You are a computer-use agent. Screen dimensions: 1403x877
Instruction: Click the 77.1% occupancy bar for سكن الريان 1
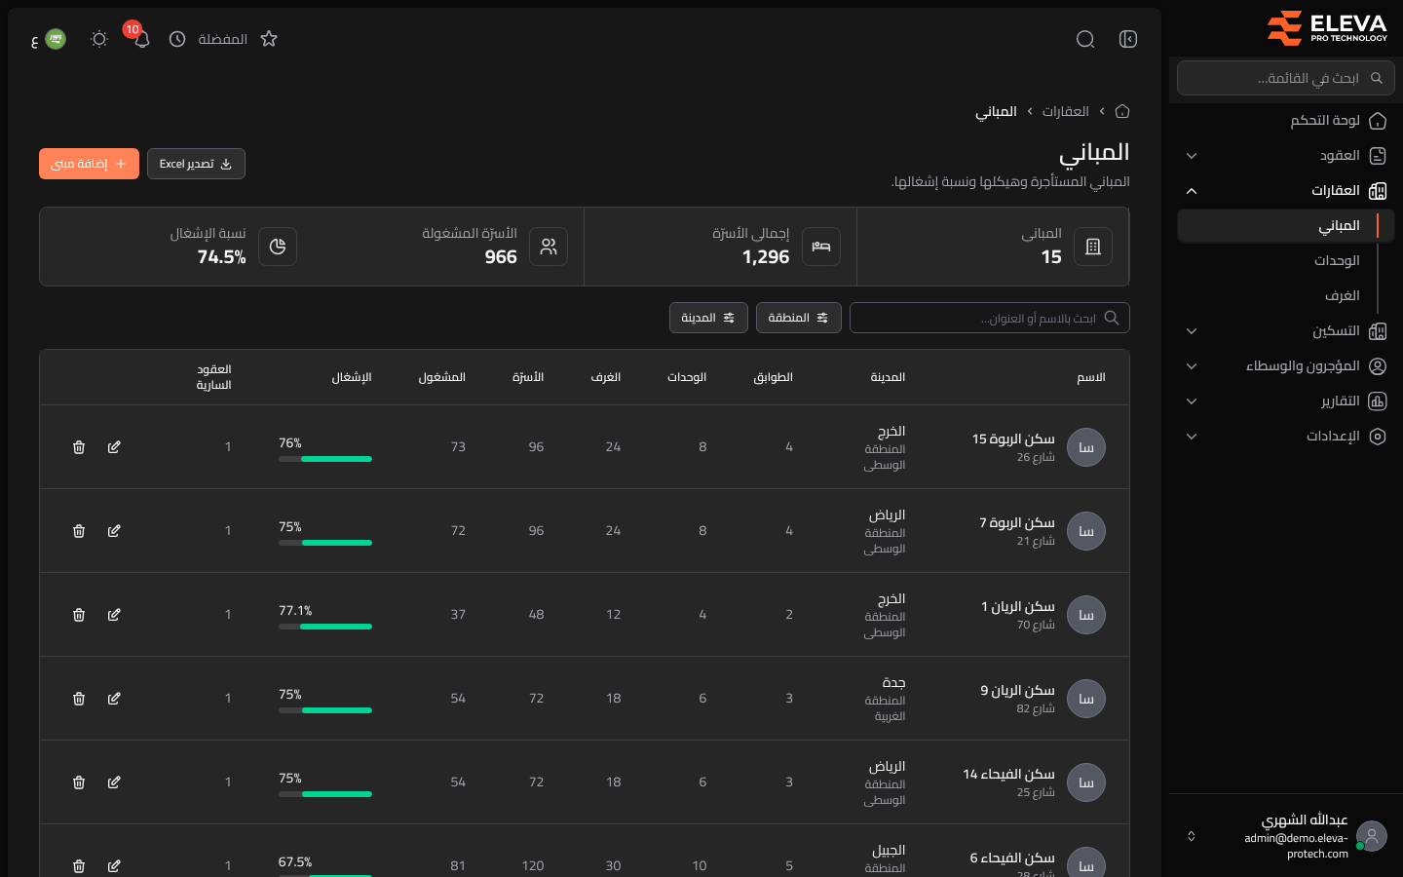tap(325, 627)
